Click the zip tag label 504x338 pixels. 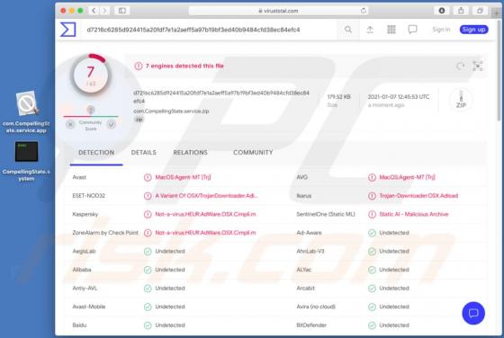point(139,120)
